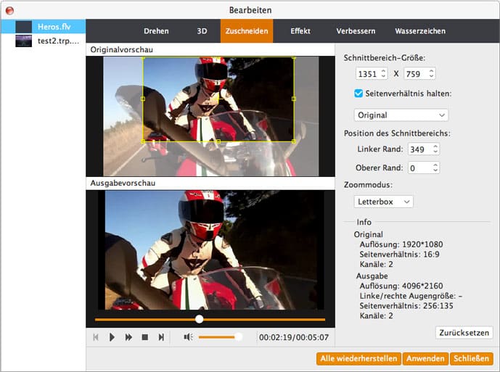This screenshot has width=500, height=372.
Task: Click the previous frame icon
Action: 96,337
